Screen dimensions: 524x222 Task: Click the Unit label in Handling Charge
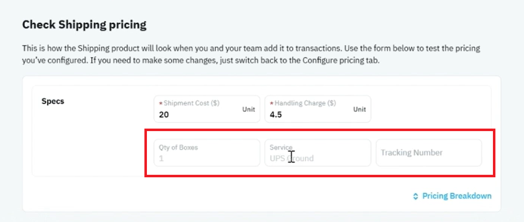[x=360, y=109]
